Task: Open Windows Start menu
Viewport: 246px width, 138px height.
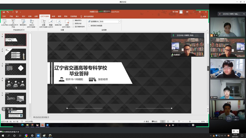Action: (3, 136)
